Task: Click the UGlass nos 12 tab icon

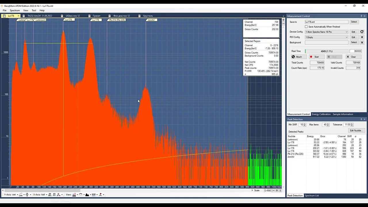Action: point(62,16)
